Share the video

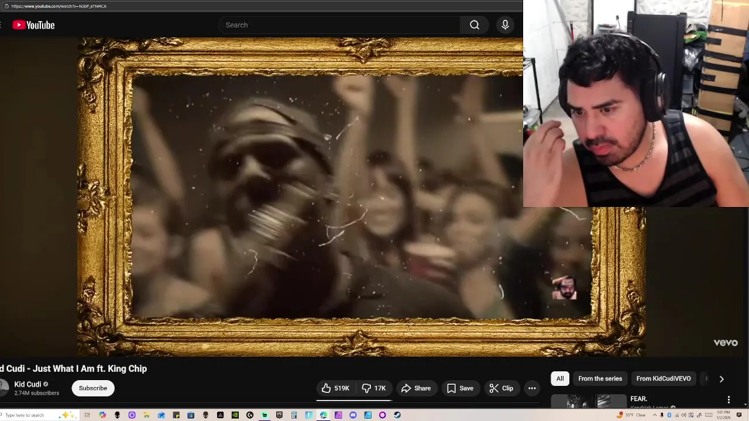point(416,388)
